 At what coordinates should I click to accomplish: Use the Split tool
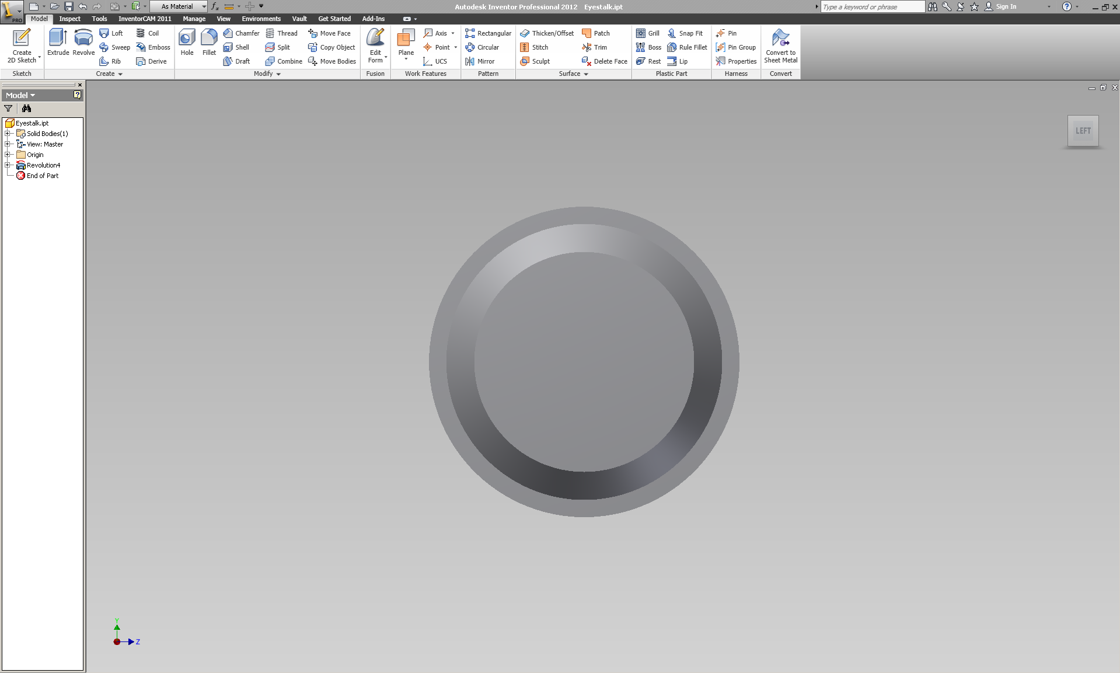coord(278,47)
